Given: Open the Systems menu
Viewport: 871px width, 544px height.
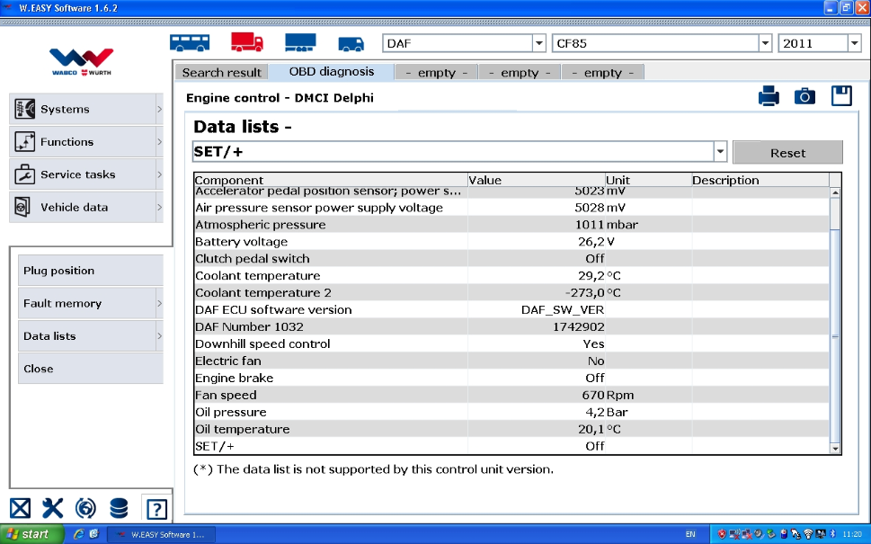Looking at the screenshot, I should click(86, 109).
